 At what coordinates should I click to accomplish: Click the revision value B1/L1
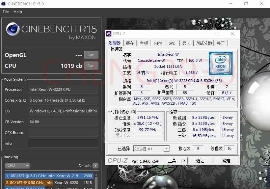pos(226,93)
